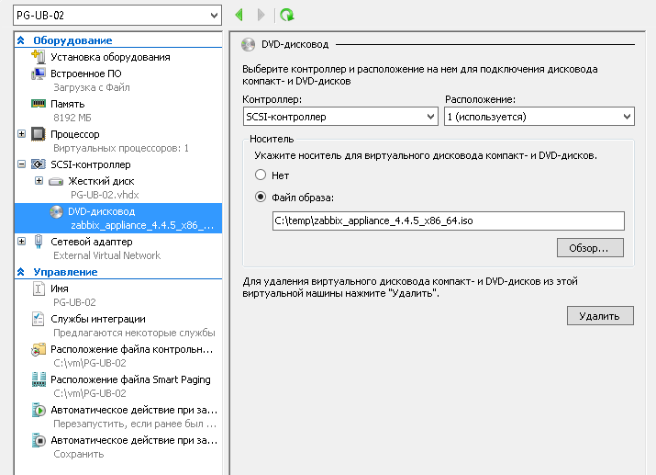Viewport: 656px width, 475px height.
Task: Click the External Virtual Network text
Action: (x=106, y=255)
